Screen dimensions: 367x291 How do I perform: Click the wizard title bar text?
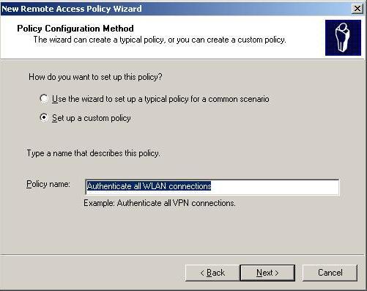72,9
